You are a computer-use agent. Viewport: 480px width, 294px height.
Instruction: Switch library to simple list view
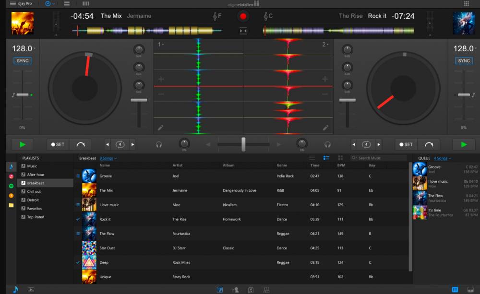312,158
